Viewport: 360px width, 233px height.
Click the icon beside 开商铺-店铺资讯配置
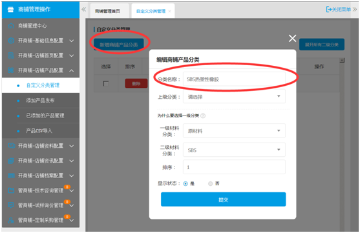[11, 161]
